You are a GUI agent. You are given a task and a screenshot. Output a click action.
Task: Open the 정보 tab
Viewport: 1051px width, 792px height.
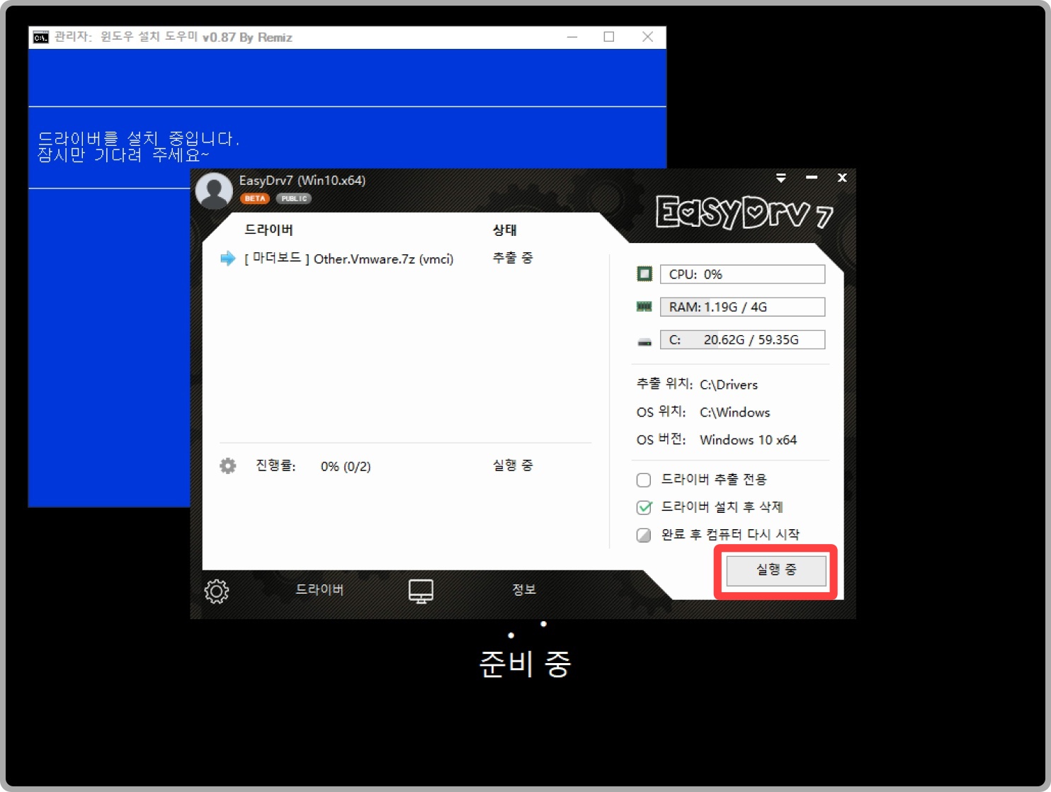(524, 589)
